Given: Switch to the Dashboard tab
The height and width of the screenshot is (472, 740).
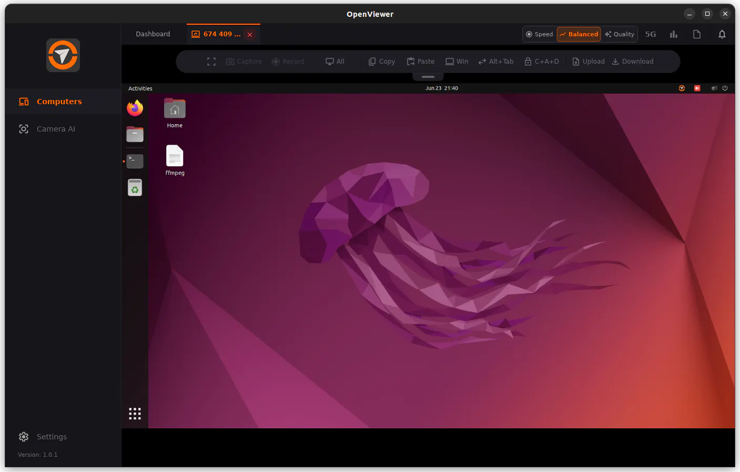Looking at the screenshot, I should point(153,34).
